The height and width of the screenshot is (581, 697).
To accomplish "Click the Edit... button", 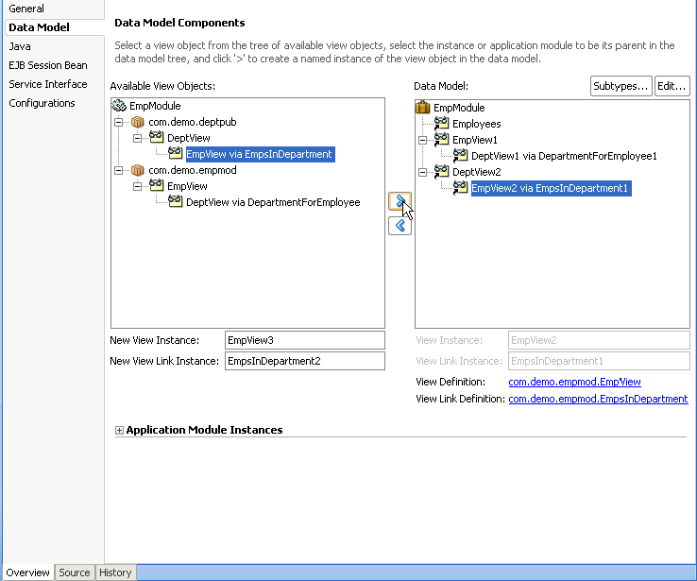I will point(671,86).
